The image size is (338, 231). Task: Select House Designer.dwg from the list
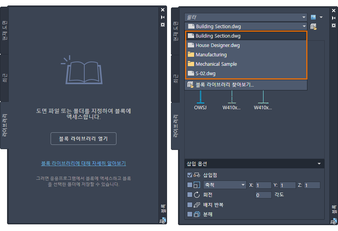point(246,45)
